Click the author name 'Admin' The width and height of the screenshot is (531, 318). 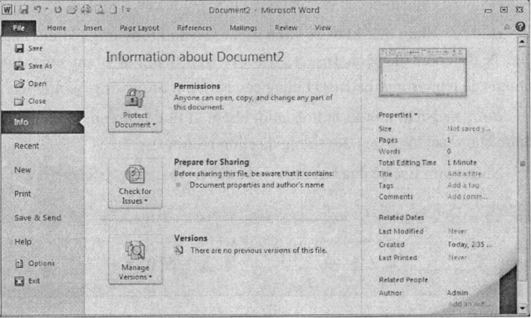pos(458,293)
